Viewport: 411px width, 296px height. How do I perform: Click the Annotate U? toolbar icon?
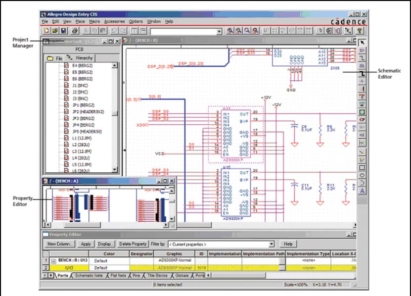click(266, 31)
